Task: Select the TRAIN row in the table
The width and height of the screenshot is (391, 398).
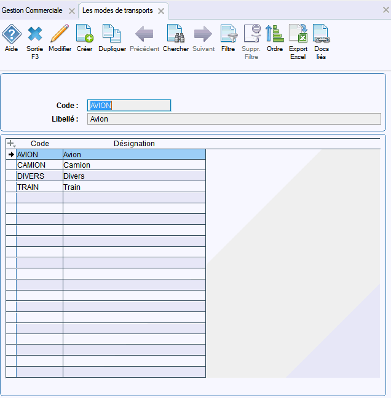Action: click(x=106, y=187)
